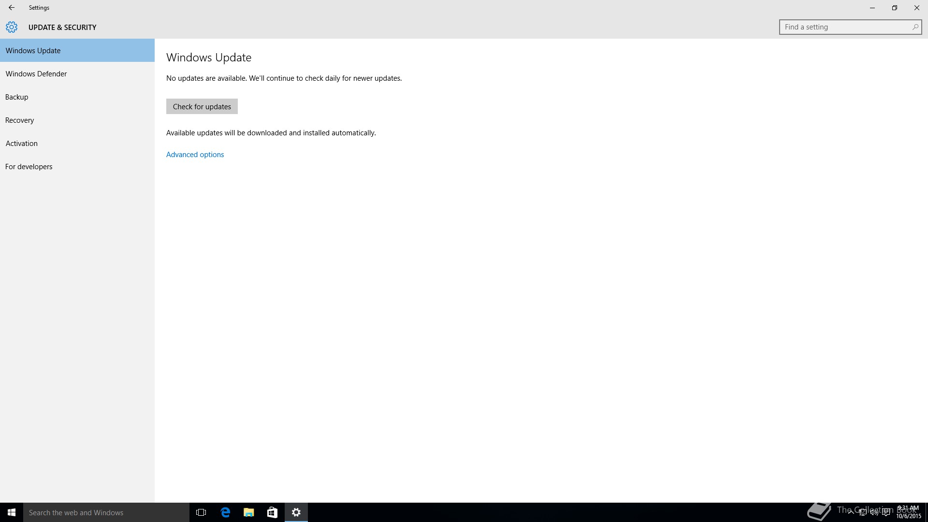Click the Settings gear on the taskbar
The height and width of the screenshot is (522, 928).
pos(296,512)
